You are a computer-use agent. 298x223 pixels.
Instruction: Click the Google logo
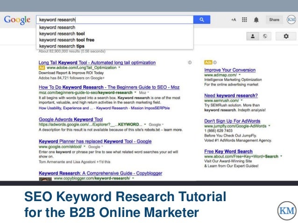pyautogui.click(x=17, y=20)
